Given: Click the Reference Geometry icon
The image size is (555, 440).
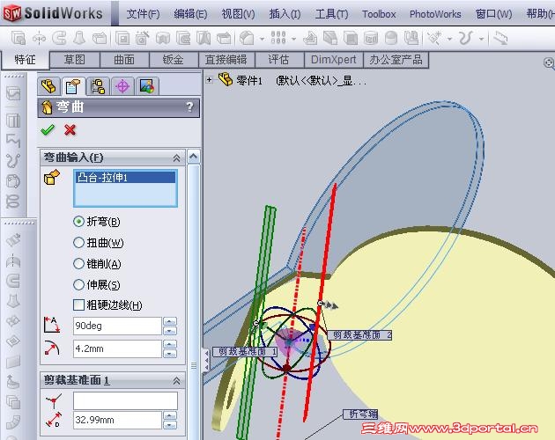Looking at the screenshot, I should click(434, 38).
